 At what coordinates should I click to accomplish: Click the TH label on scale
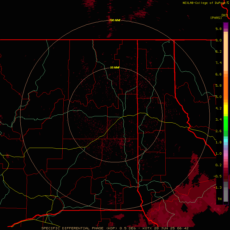click(x=220, y=199)
